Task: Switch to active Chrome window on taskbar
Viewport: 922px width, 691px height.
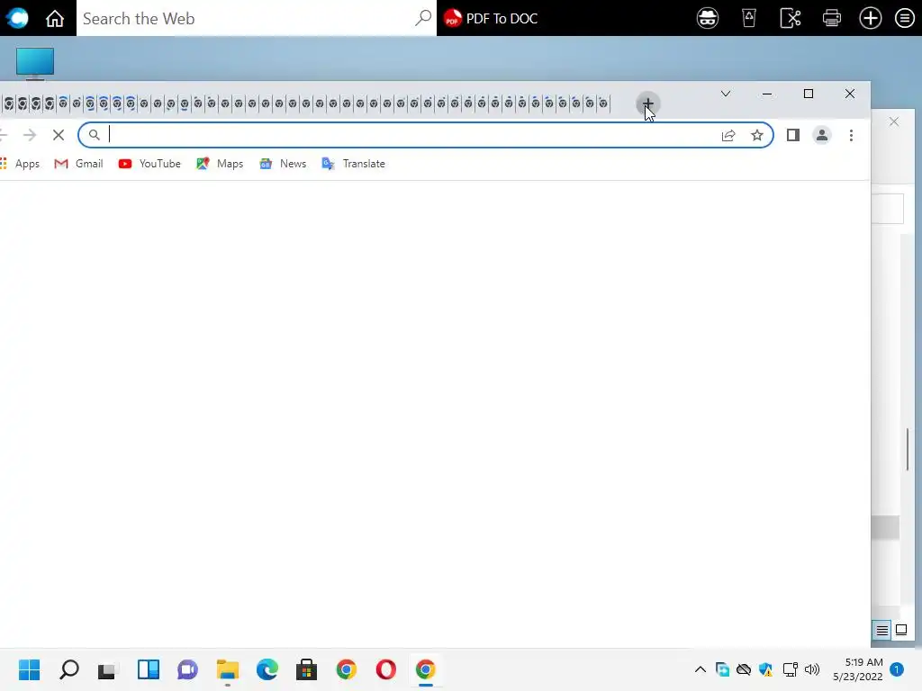Action: click(425, 669)
